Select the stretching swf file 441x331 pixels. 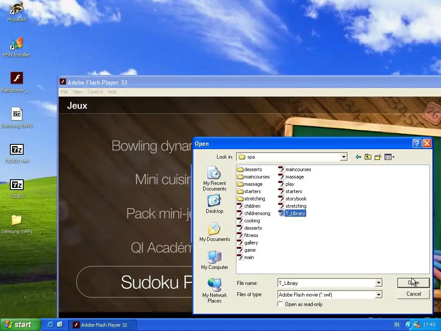[292, 206]
